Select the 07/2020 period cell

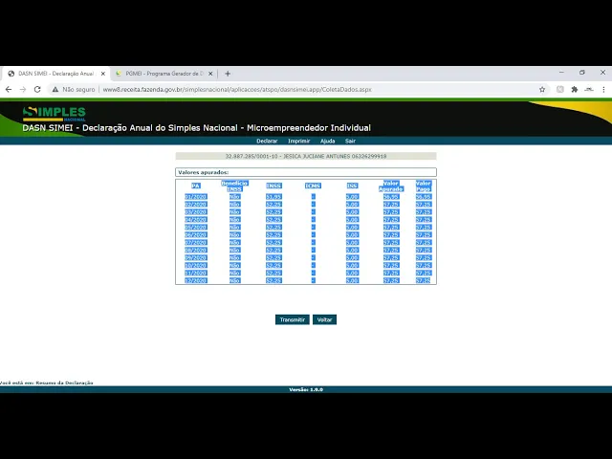click(195, 242)
